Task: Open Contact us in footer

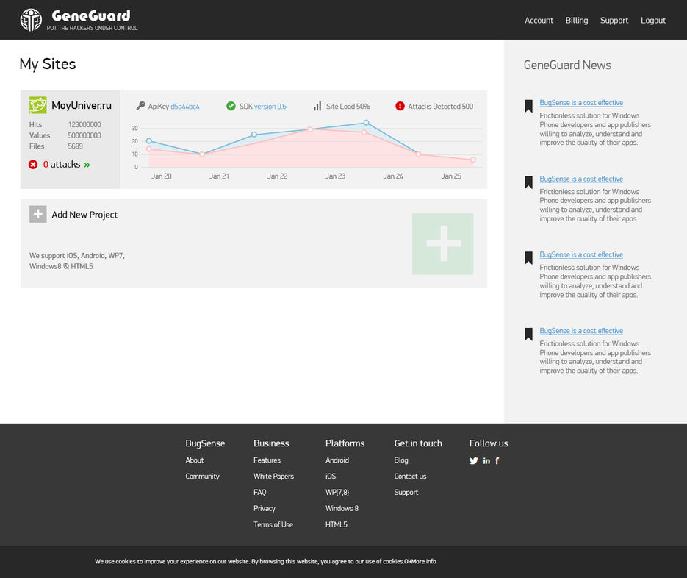Action: (410, 477)
